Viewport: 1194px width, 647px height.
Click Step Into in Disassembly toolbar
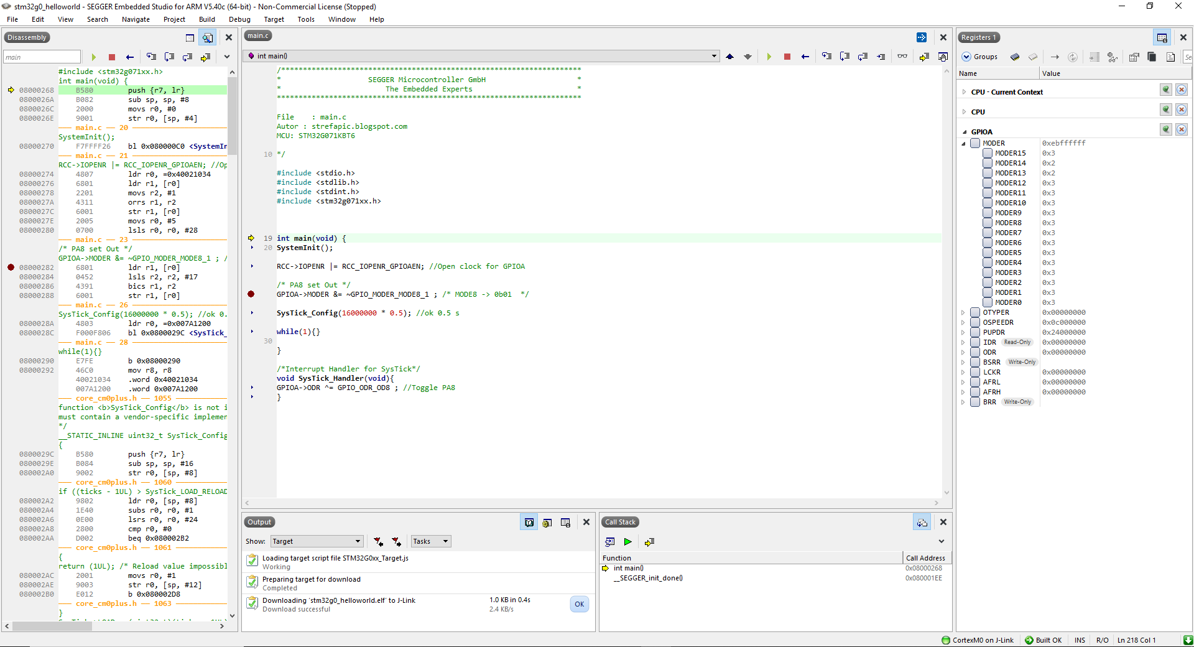(151, 57)
